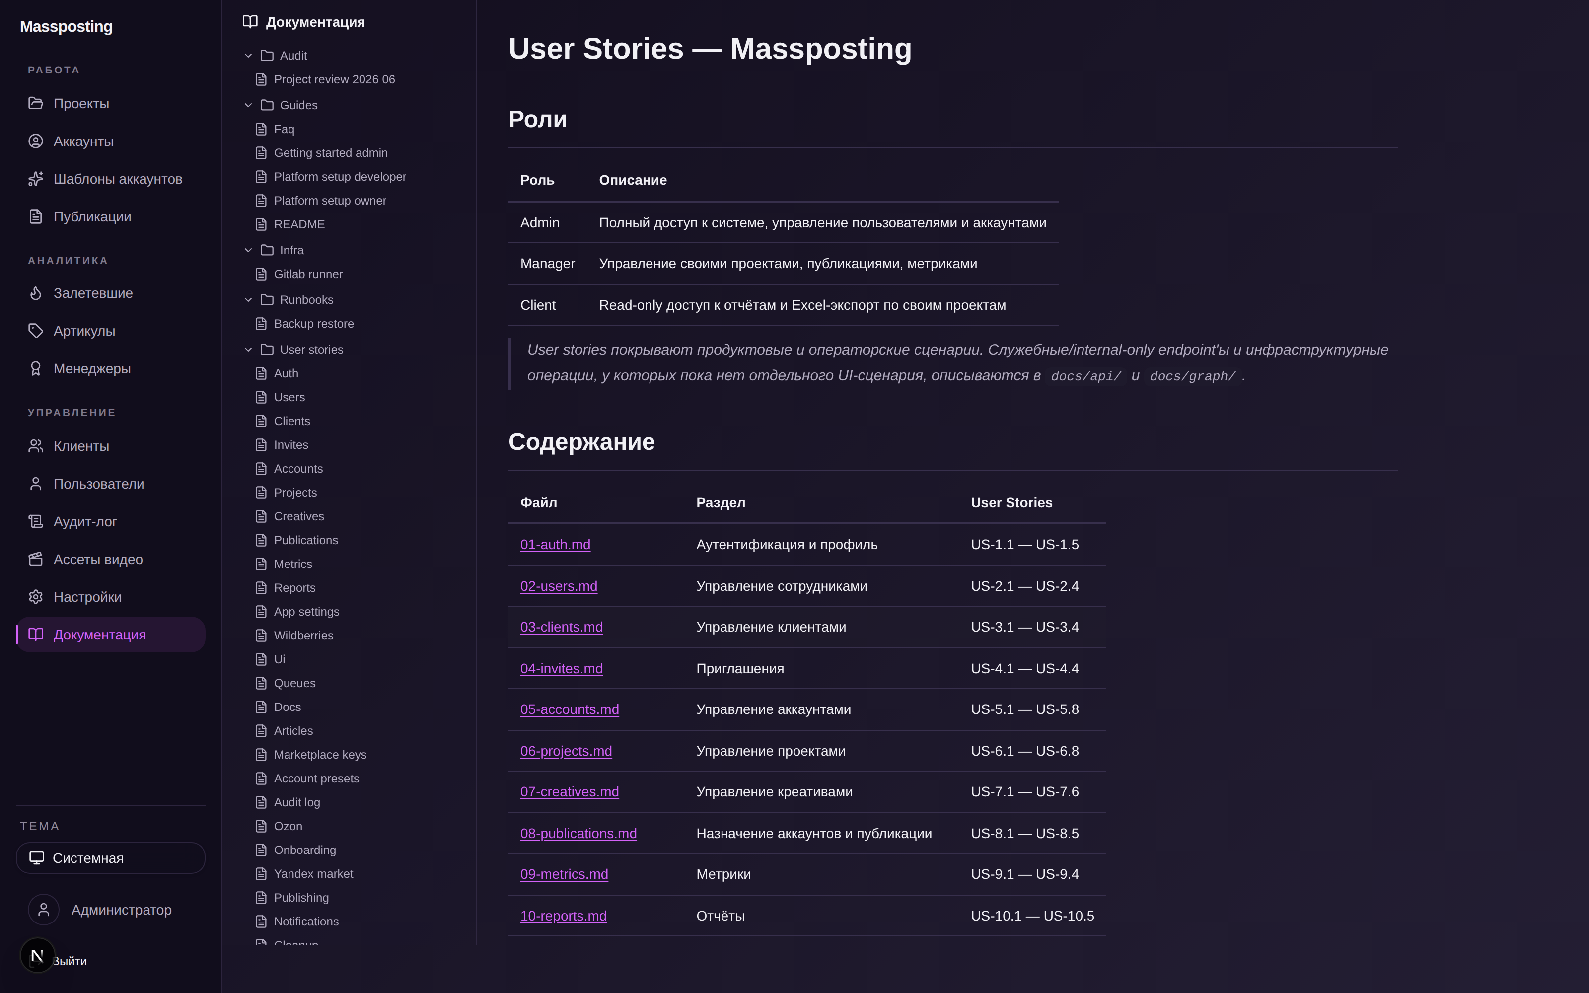
Task: Open the Системная theme dropdown
Action: 110,858
